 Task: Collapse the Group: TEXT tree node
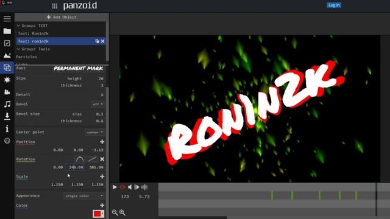pyautogui.click(x=18, y=26)
